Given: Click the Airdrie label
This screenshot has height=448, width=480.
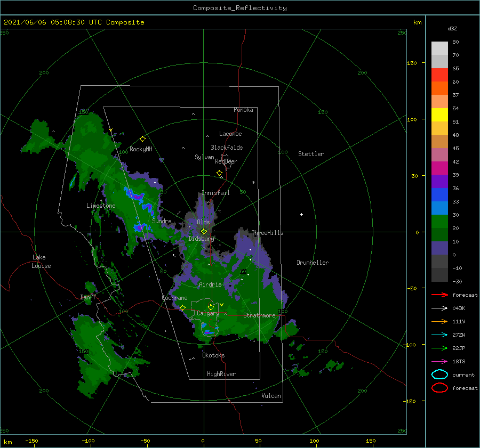Looking at the screenshot, I should (210, 284).
